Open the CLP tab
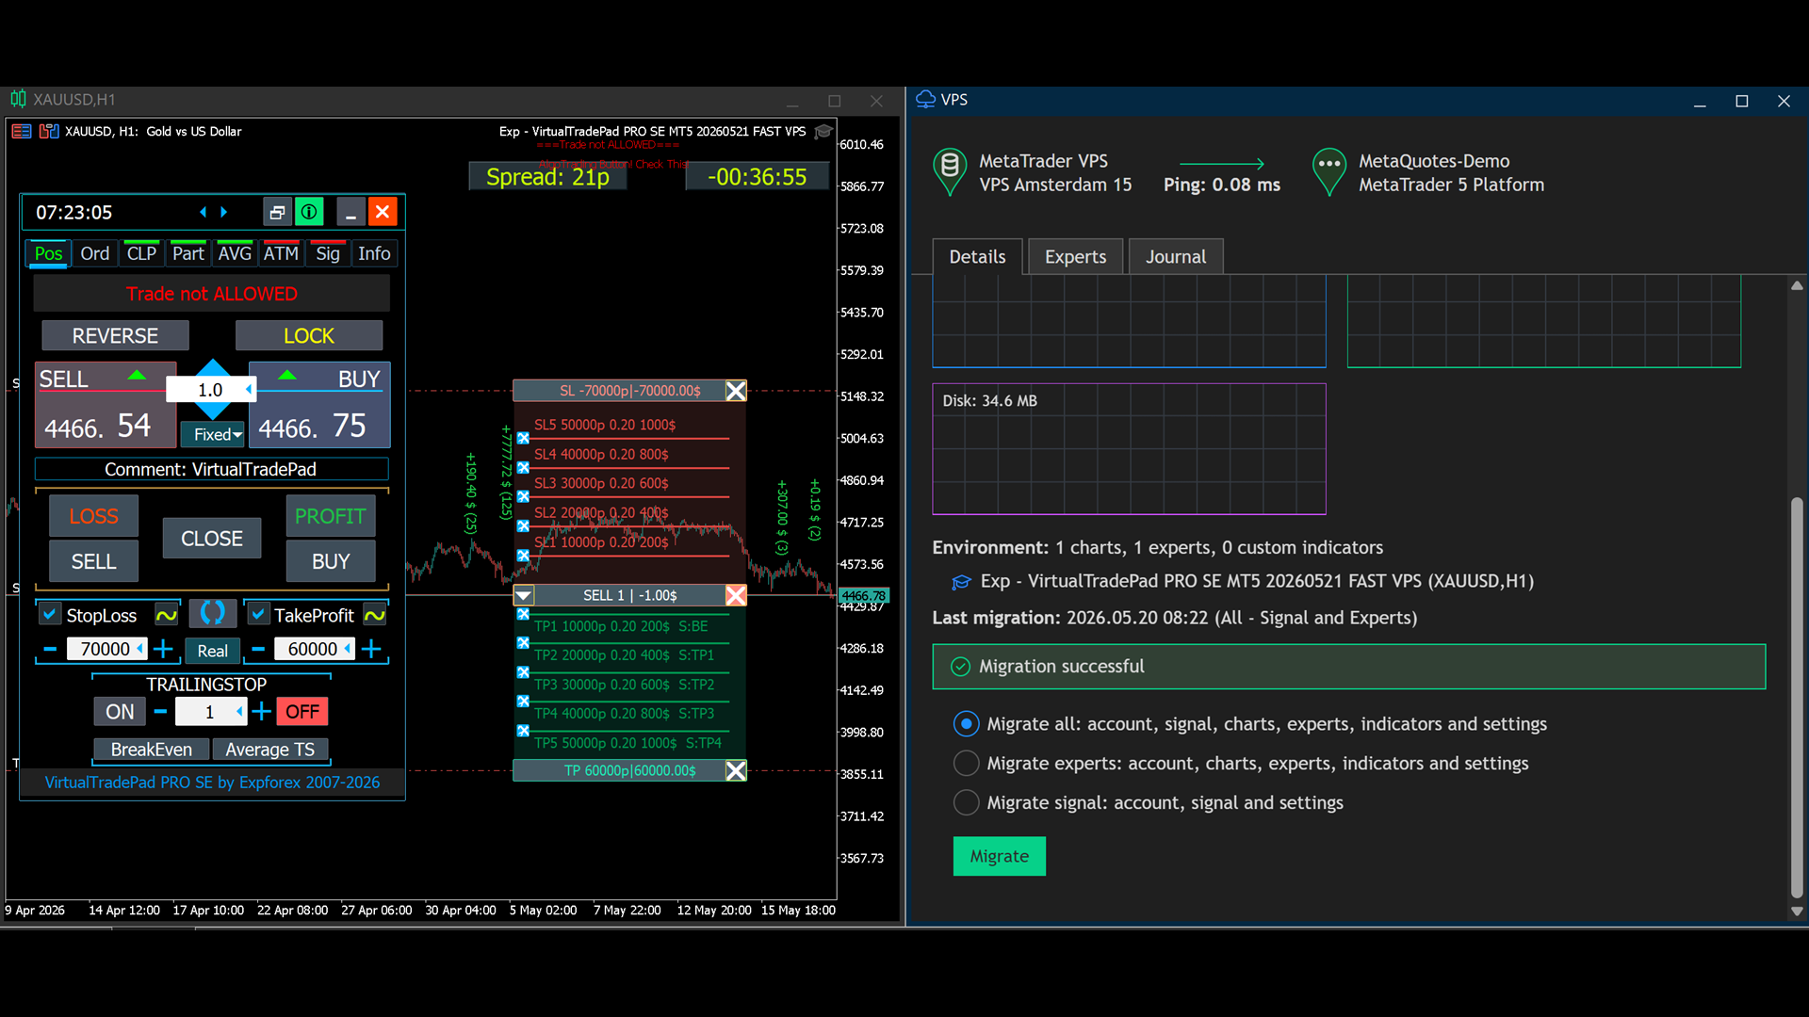Image resolution: width=1809 pixels, height=1017 pixels. (x=141, y=253)
